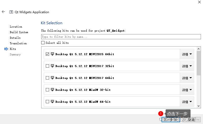This screenshot has height=124, width=203.
Task: Go to the Location wizard step
Action: (16, 27)
